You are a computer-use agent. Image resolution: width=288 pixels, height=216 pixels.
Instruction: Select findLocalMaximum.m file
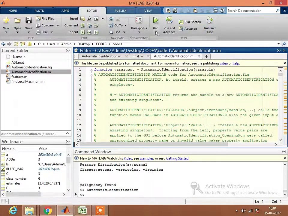coord(28,81)
